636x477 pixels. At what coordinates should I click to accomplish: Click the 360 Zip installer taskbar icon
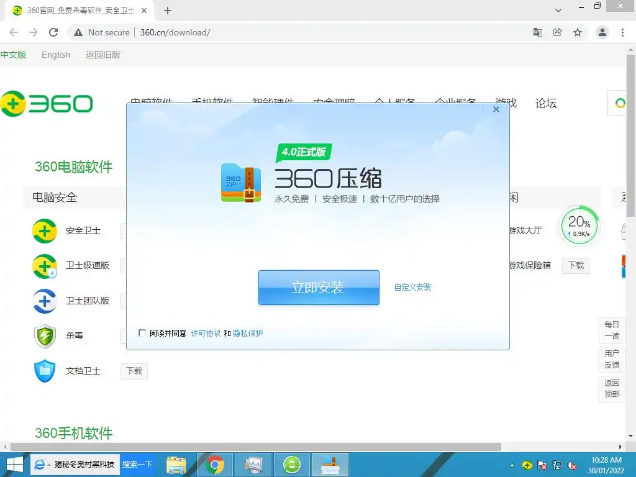(x=330, y=465)
